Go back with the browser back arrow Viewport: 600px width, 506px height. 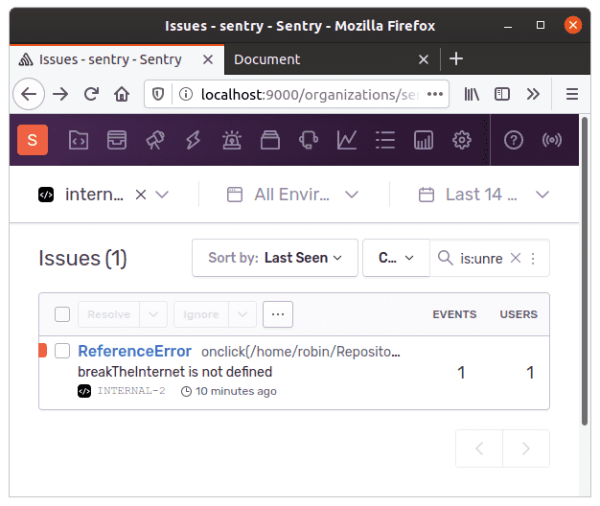coord(29,94)
